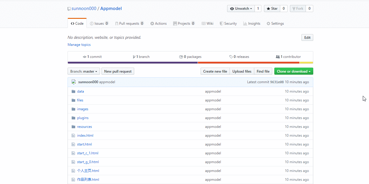
Task: Click the file icon beside start_g_0.html
Action: (x=73, y=162)
